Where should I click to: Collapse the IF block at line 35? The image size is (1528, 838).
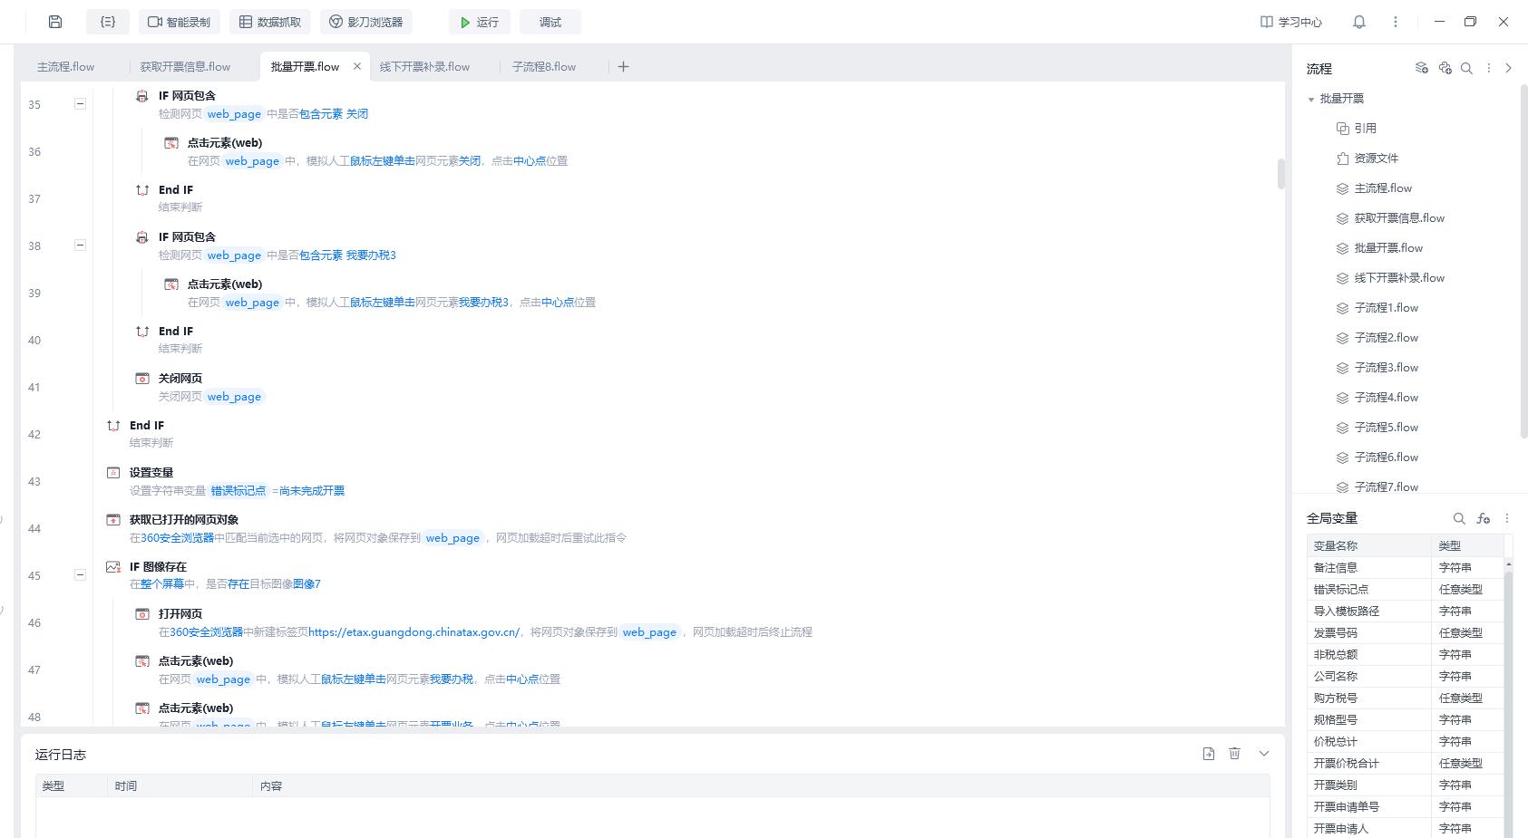(x=80, y=104)
